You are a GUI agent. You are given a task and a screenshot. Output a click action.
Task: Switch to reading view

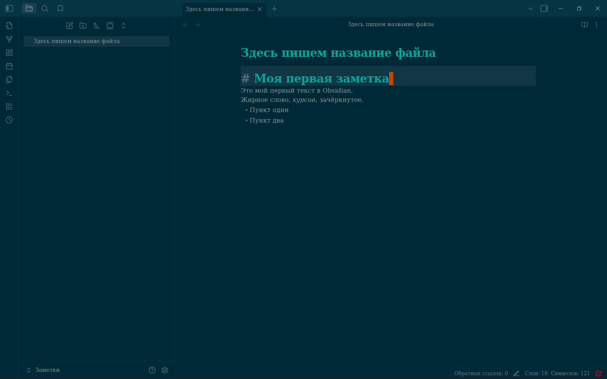585,25
